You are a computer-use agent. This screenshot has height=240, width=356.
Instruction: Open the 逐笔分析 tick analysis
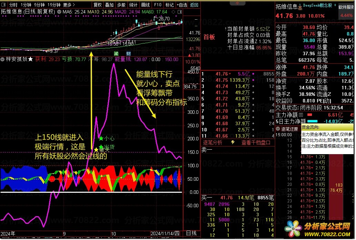pos(212,143)
